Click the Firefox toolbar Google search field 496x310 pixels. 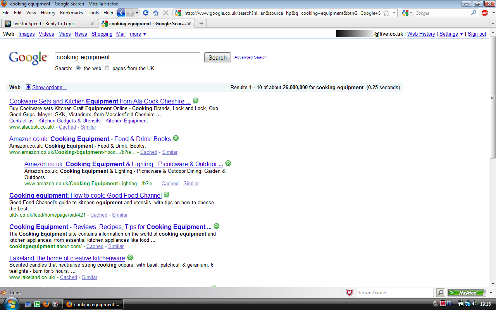point(442,13)
